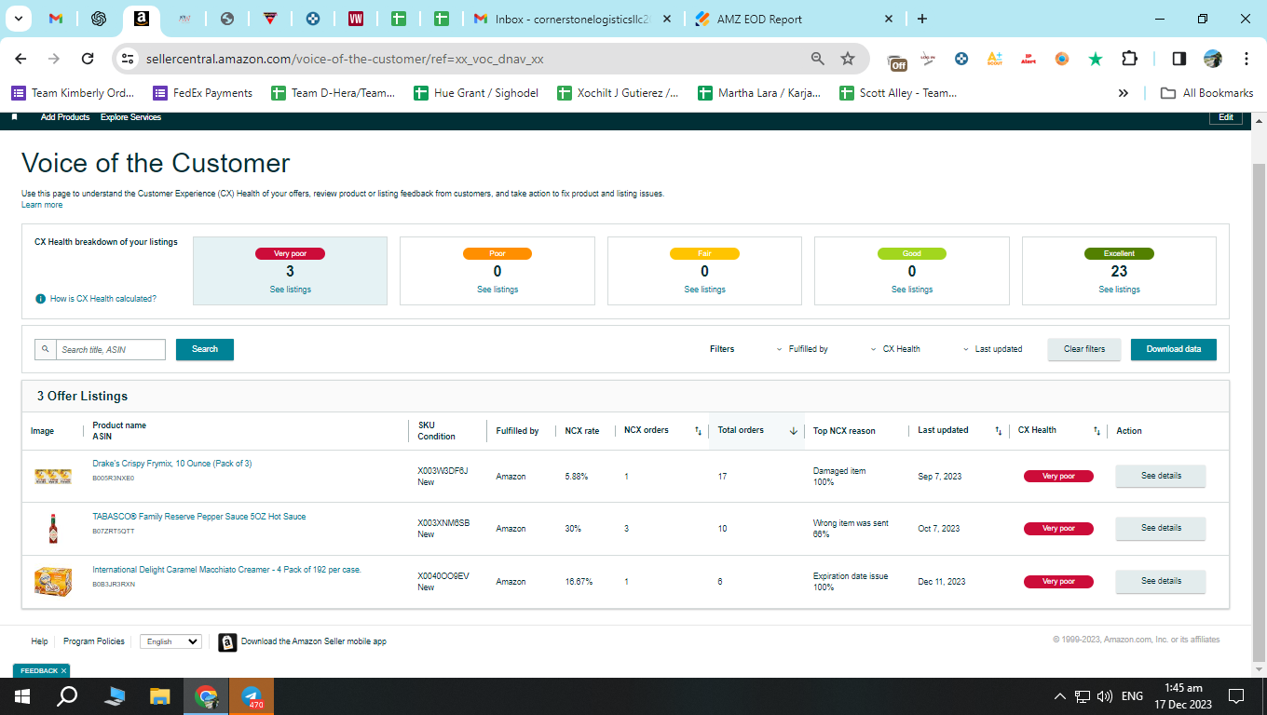Toggle the browser side panel

pos(1178,59)
